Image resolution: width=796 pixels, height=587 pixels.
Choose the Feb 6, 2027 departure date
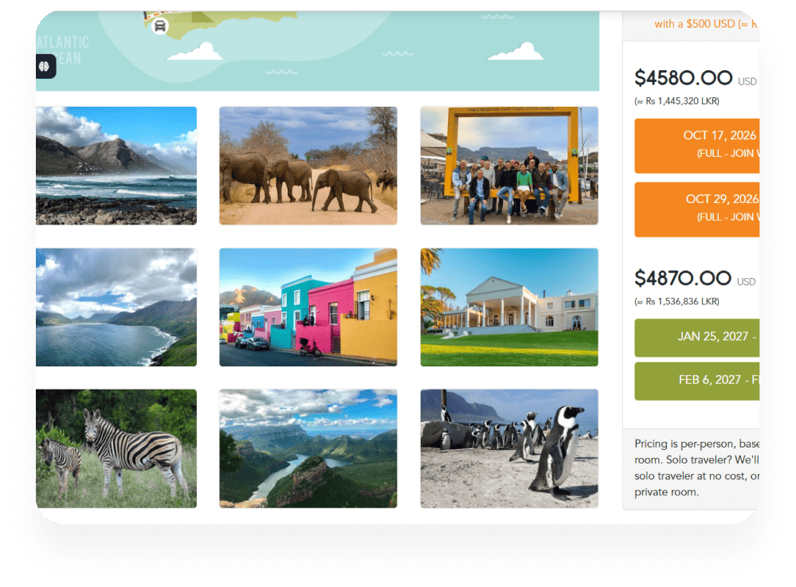[x=697, y=381]
